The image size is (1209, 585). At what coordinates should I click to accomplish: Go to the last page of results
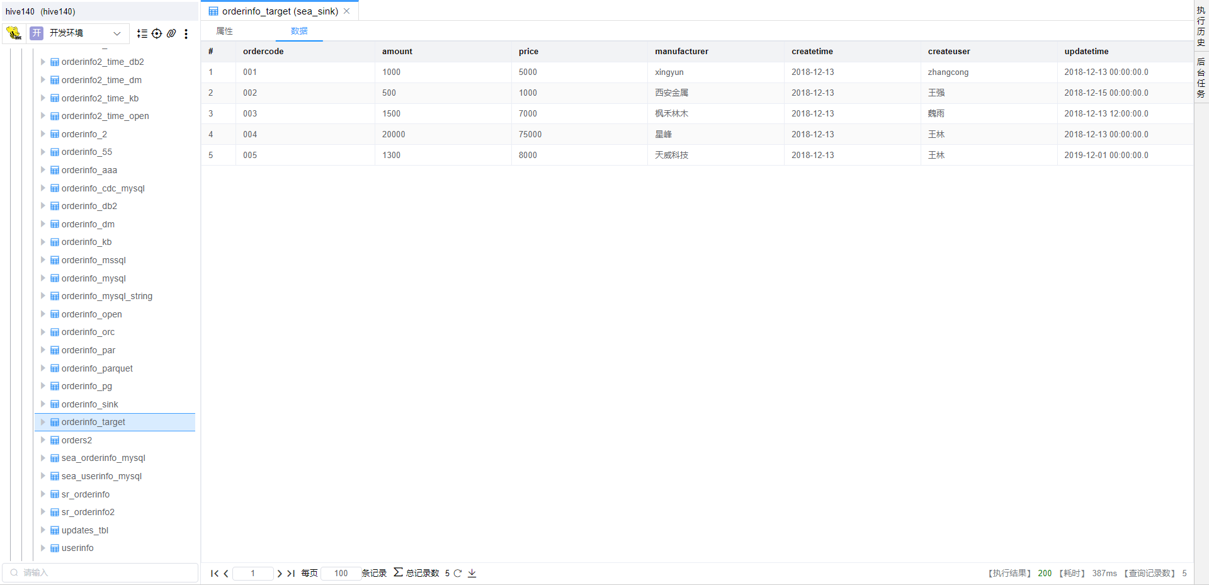291,573
